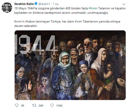Click the '1 sa.' timestamp
The width and height of the screenshot is (128, 108).
(x=56, y=4)
